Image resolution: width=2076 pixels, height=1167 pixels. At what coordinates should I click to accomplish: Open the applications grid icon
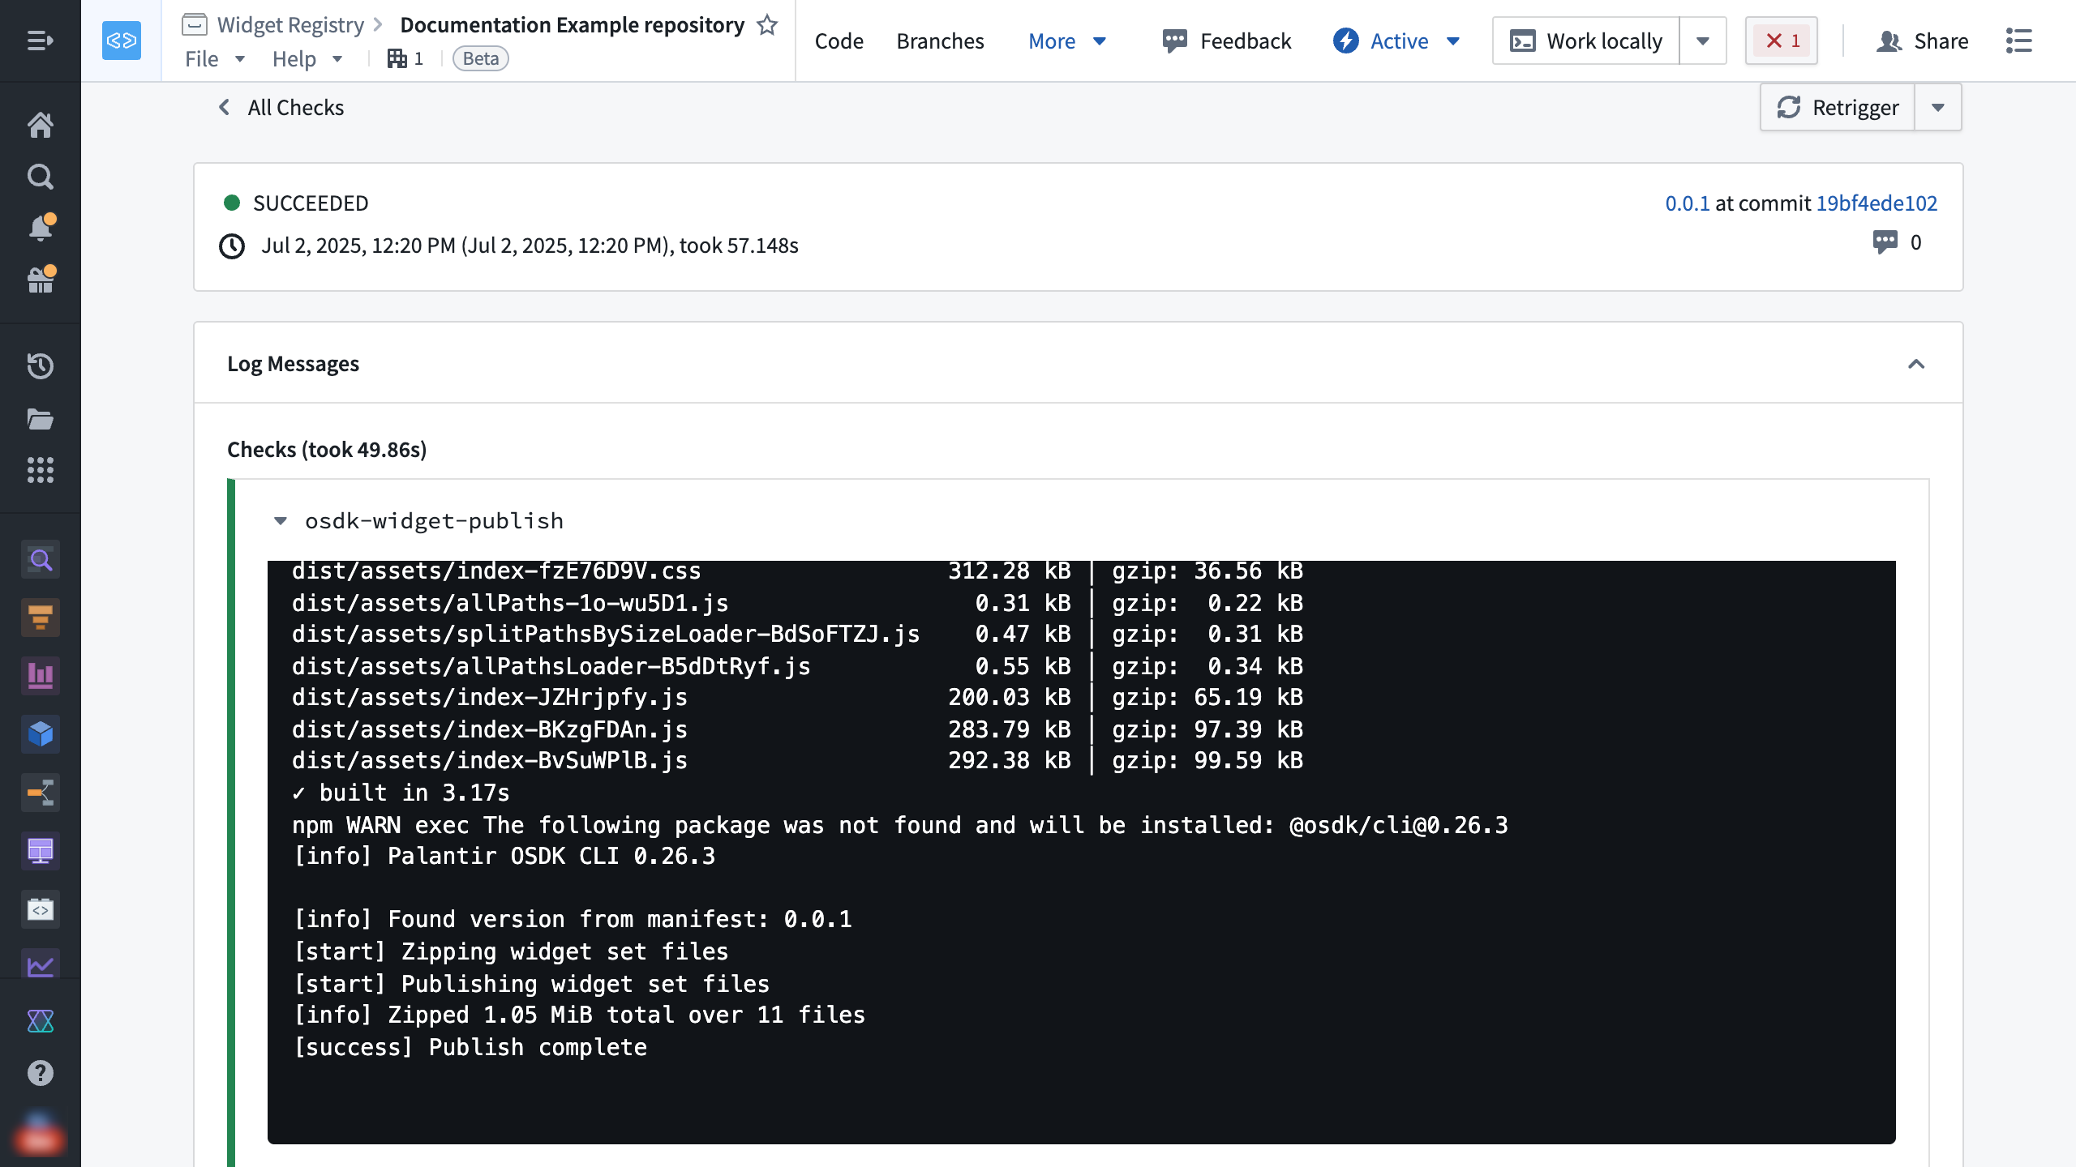click(41, 470)
